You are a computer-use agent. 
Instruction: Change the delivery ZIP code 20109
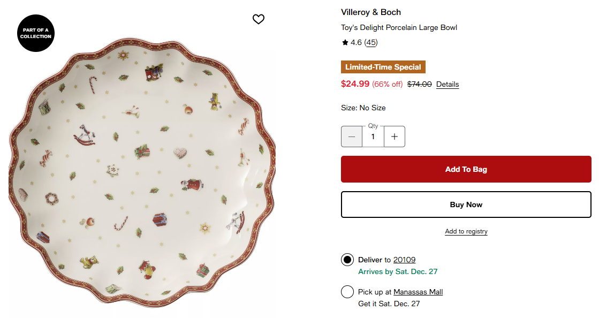pyautogui.click(x=404, y=260)
